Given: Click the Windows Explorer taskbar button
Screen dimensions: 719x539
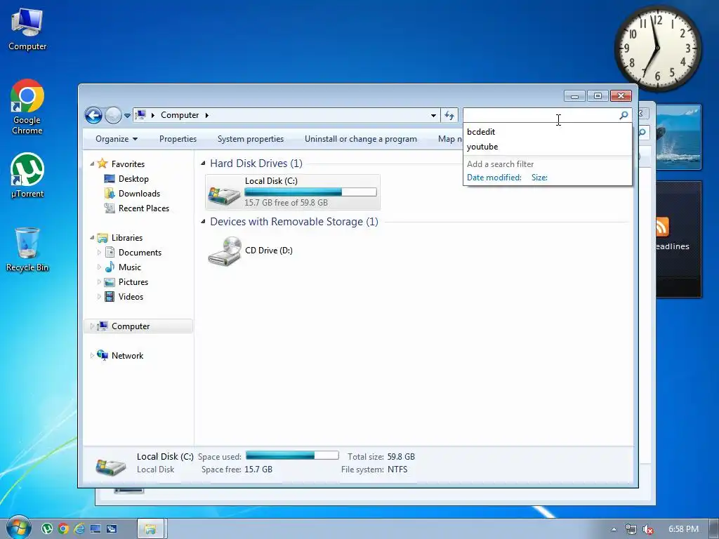Looking at the screenshot, I should pos(150,529).
